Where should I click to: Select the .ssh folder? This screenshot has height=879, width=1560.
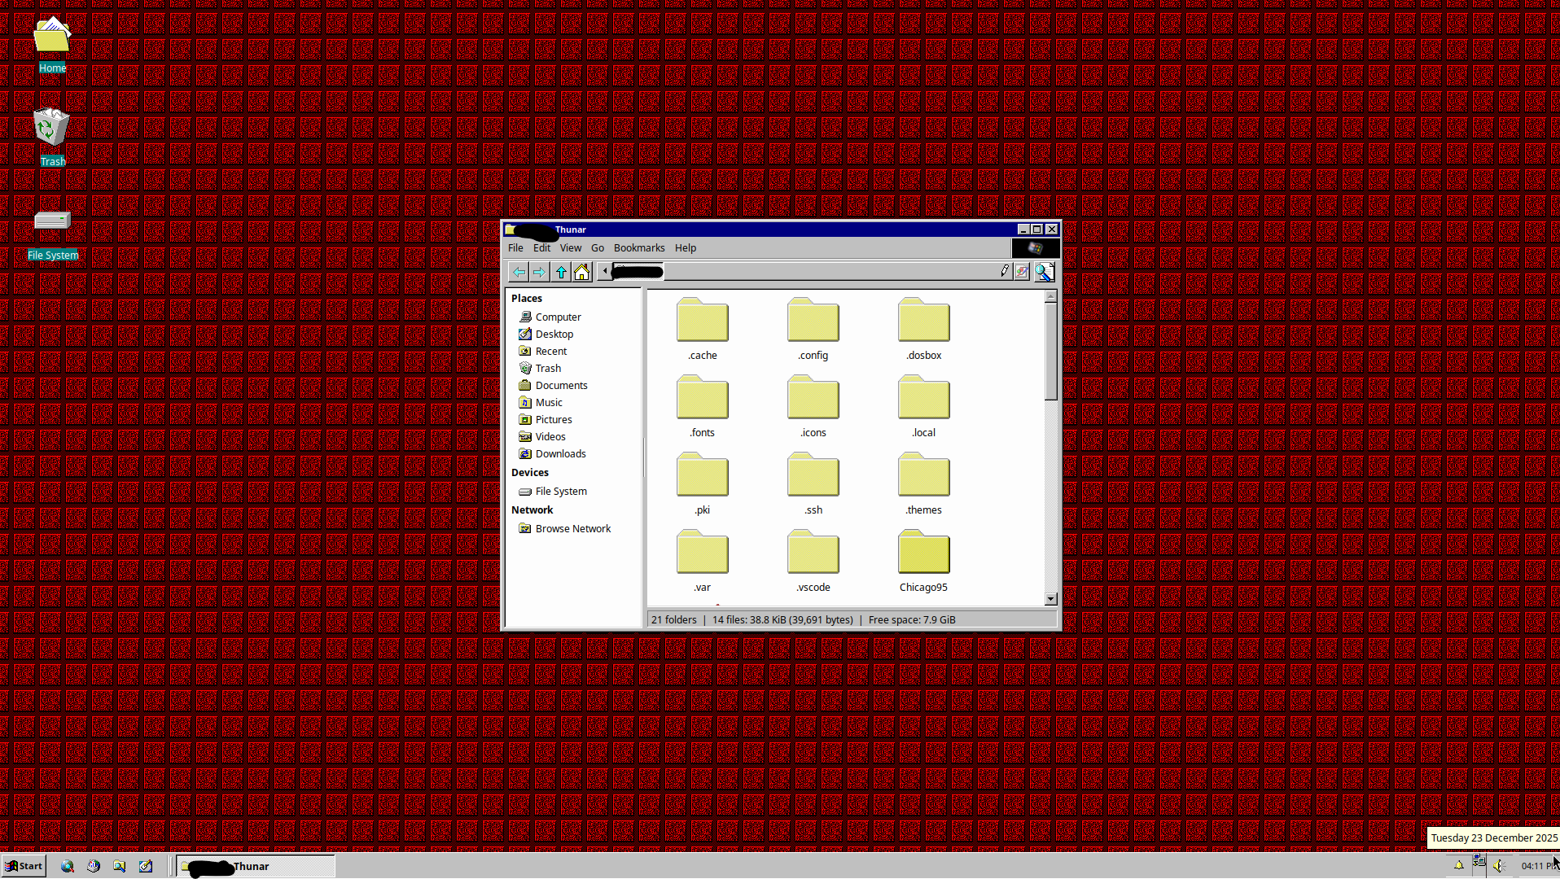813,484
